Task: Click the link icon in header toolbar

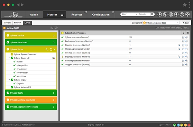Action: (165, 15)
